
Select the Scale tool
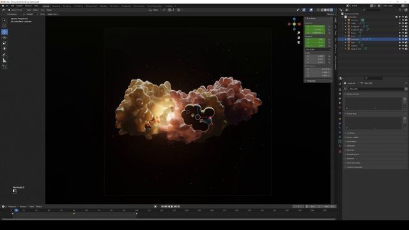(4, 43)
